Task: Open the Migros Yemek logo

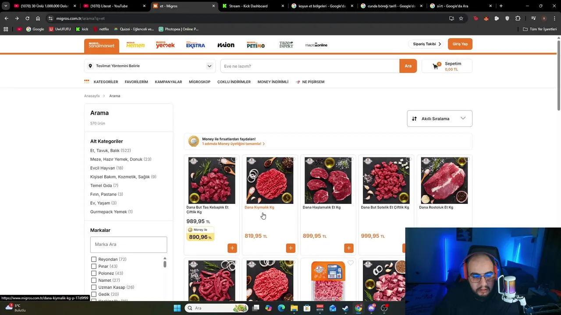Action: [165, 45]
